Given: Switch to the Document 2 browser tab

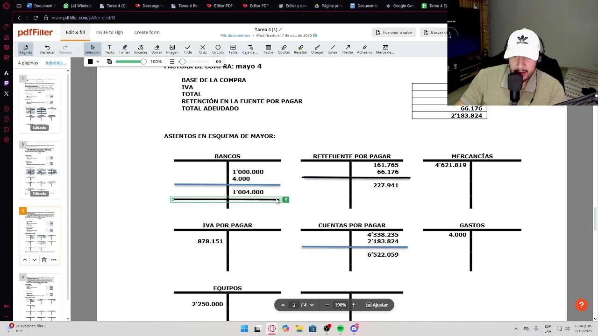Looking at the screenshot, I should (x=41, y=6).
